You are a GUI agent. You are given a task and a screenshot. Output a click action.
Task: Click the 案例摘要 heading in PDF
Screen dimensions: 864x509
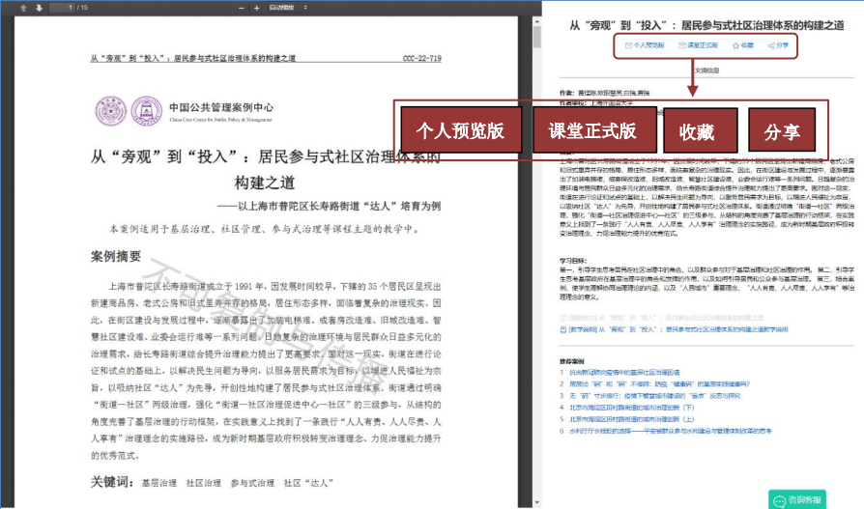pyautogui.click(x=116, y=256)
